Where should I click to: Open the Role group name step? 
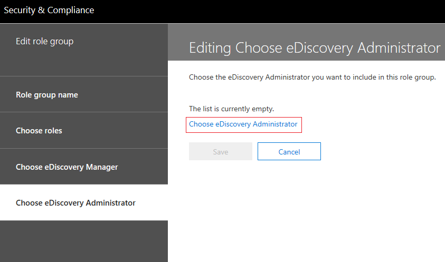(x=84, y=94)
